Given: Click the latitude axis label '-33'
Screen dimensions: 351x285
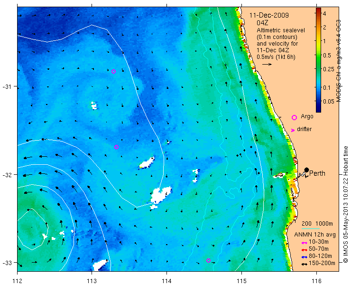Looking at the screenshot, I should tap(7, 263).
